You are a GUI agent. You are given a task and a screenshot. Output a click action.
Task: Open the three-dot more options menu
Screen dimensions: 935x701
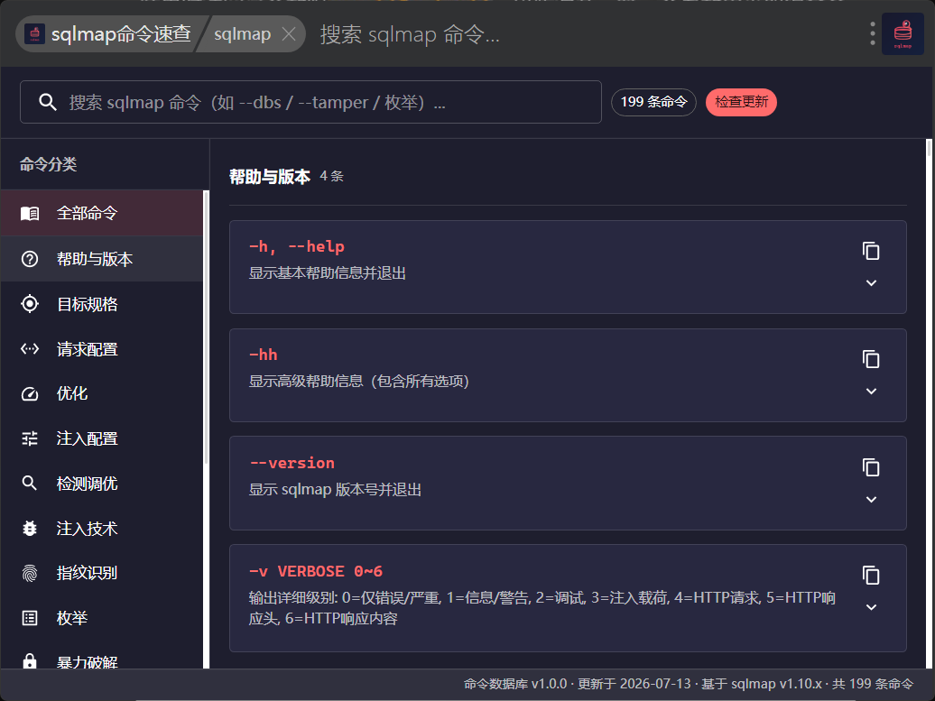873,34
